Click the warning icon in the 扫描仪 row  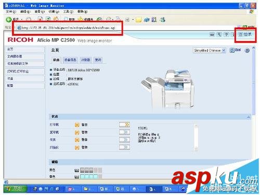77,148
